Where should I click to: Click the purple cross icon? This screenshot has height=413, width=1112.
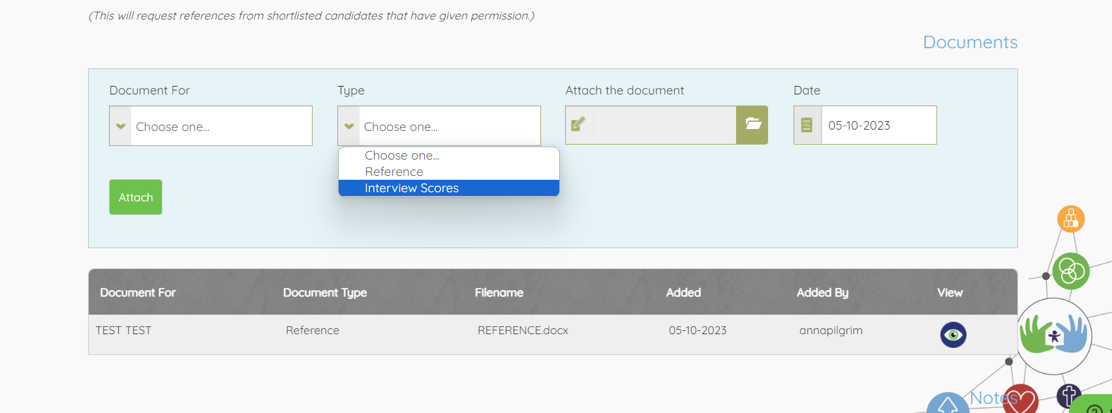[x=1069, y=395]
